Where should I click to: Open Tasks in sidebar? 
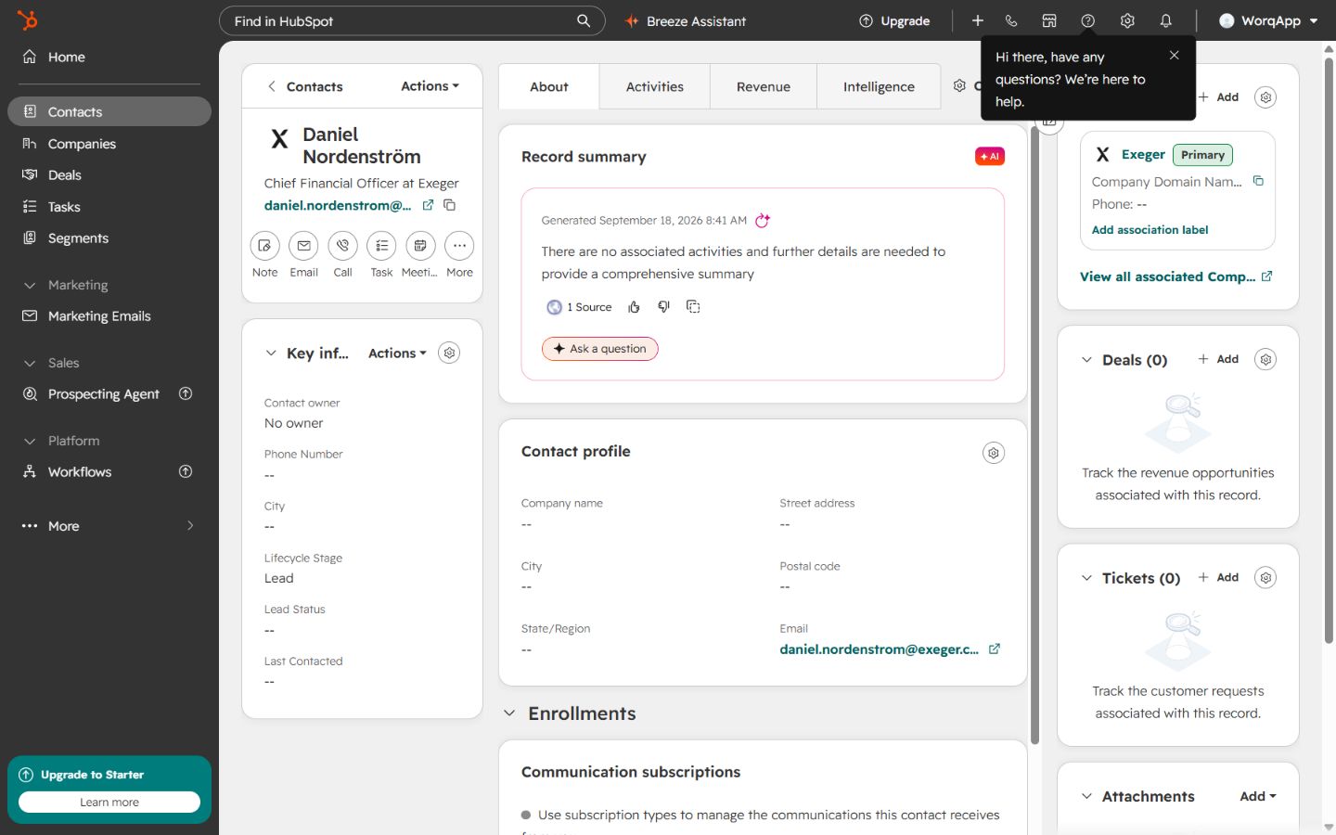[x=109, y=206]
